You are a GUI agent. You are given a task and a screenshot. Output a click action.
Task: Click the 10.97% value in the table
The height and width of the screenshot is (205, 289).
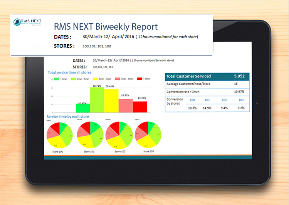pos(239,92)
